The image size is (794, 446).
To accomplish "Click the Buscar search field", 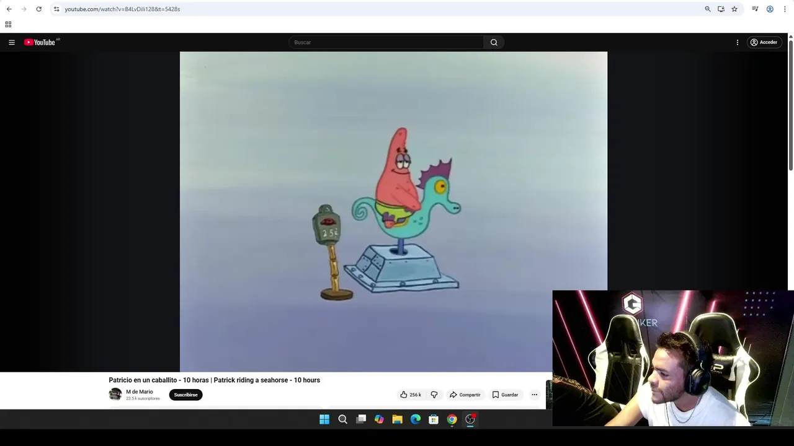I will click(x=386, y=42).
